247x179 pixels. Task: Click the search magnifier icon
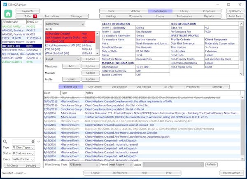point(5,141)
